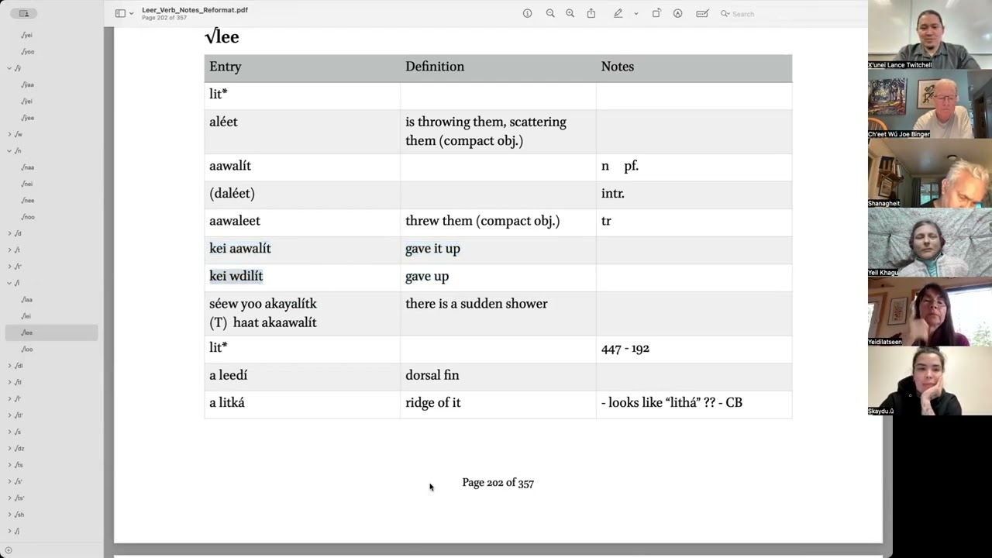
Task: Click the √lee page heading
Action: coord(222,36)
